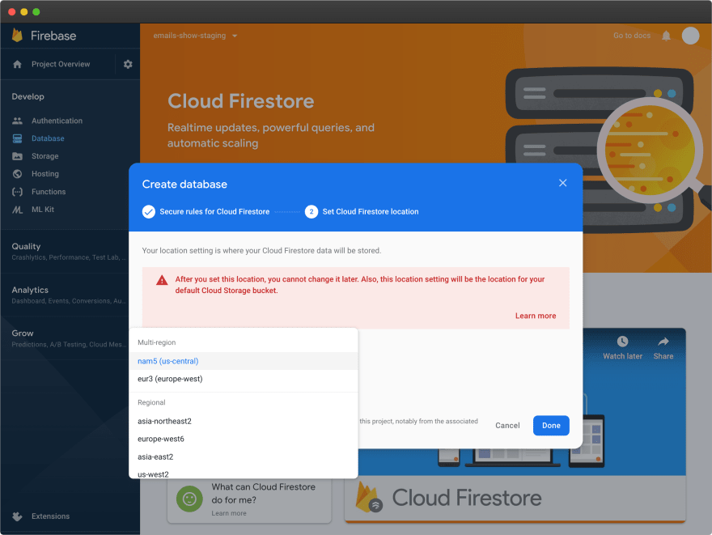Screen dimensions: 712x535
Task: Click the step 2 circle icon
Action: 311,211
